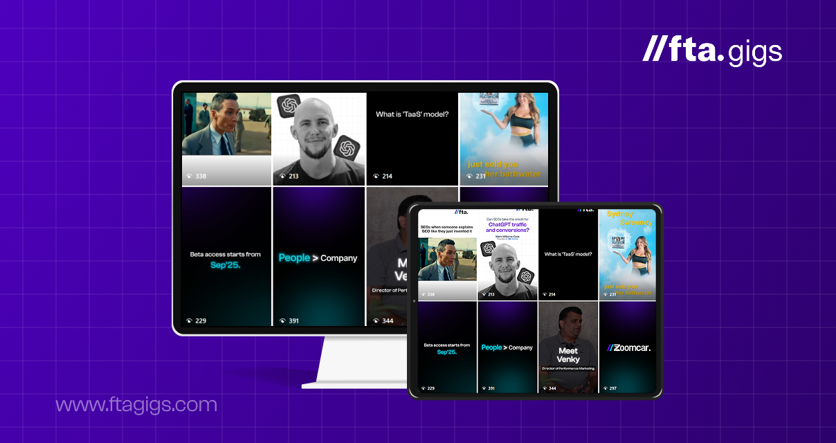
Task: Click the upper-left ChatGPT logo on monitor
Action: (289, 106)
